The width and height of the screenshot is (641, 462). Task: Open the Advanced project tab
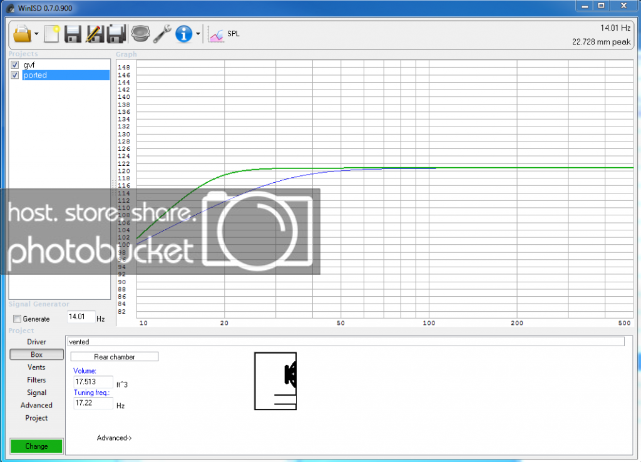tap(36, 405)
